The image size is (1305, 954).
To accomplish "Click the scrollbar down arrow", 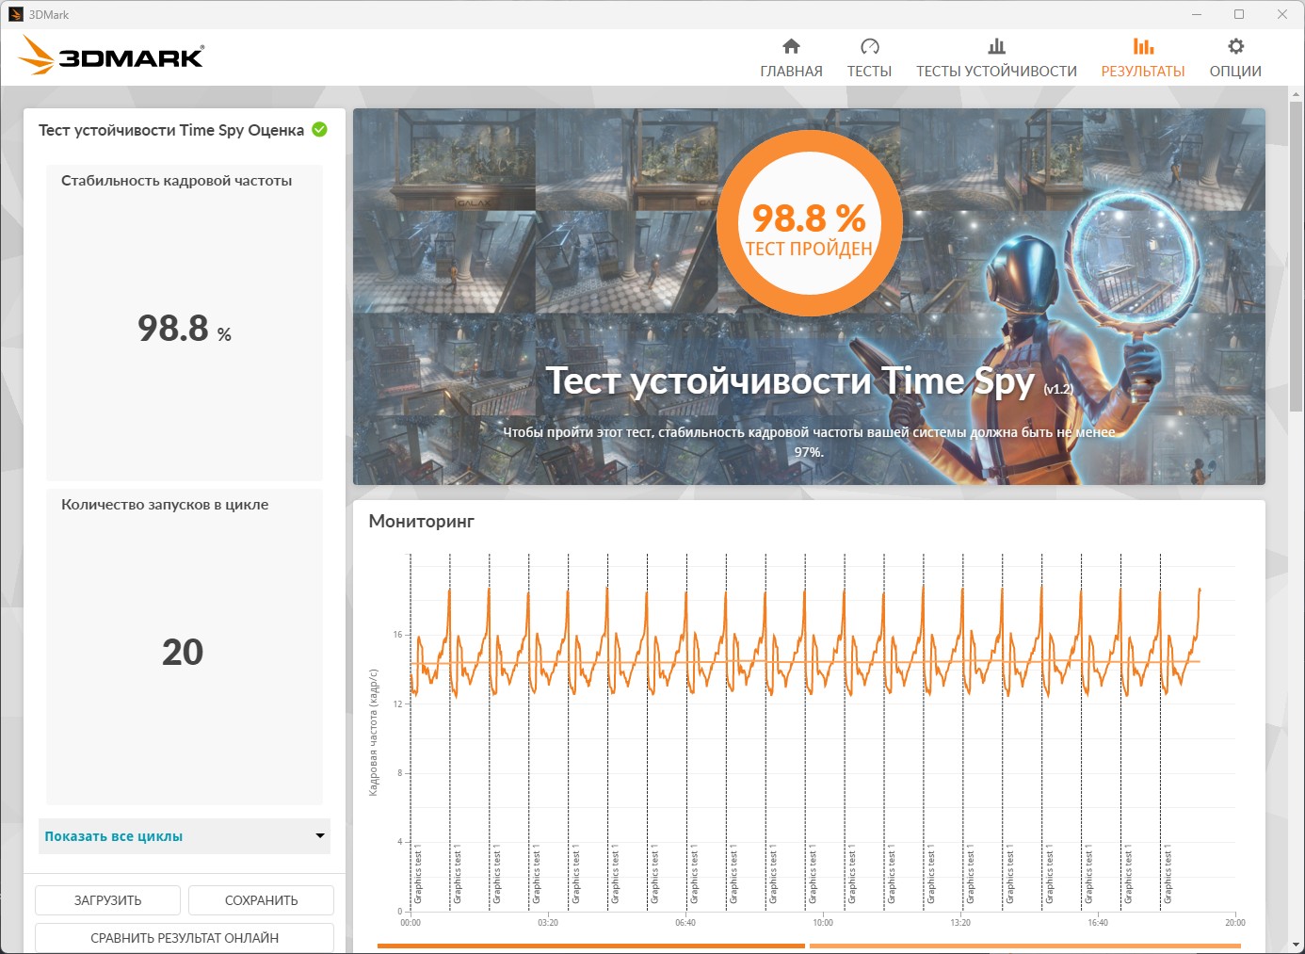I will point(1296,946).
